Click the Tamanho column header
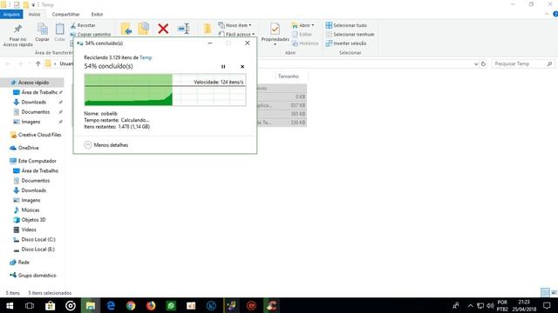 [289, 77]
